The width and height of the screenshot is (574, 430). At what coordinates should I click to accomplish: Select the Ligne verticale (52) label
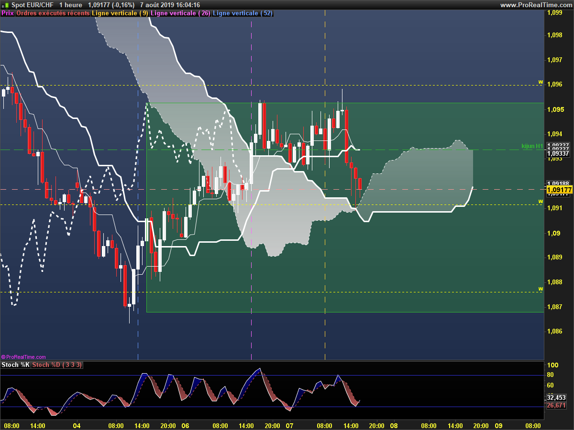click(243, 13)
